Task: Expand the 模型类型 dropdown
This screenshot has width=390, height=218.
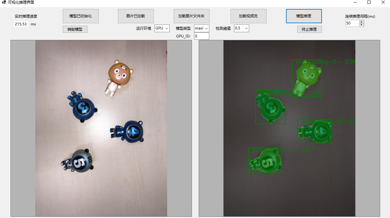Action: tap(201, 28)
